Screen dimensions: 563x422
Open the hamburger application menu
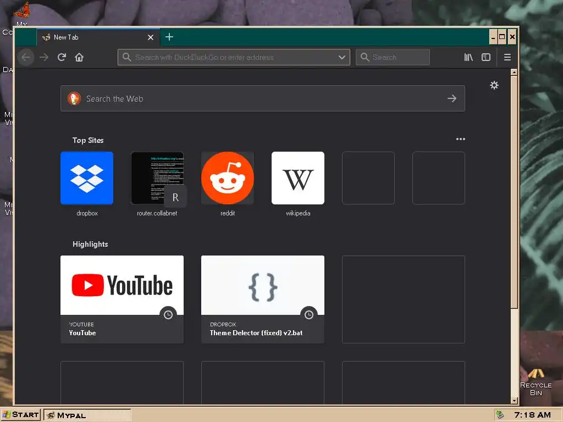(x=507, y=57)
